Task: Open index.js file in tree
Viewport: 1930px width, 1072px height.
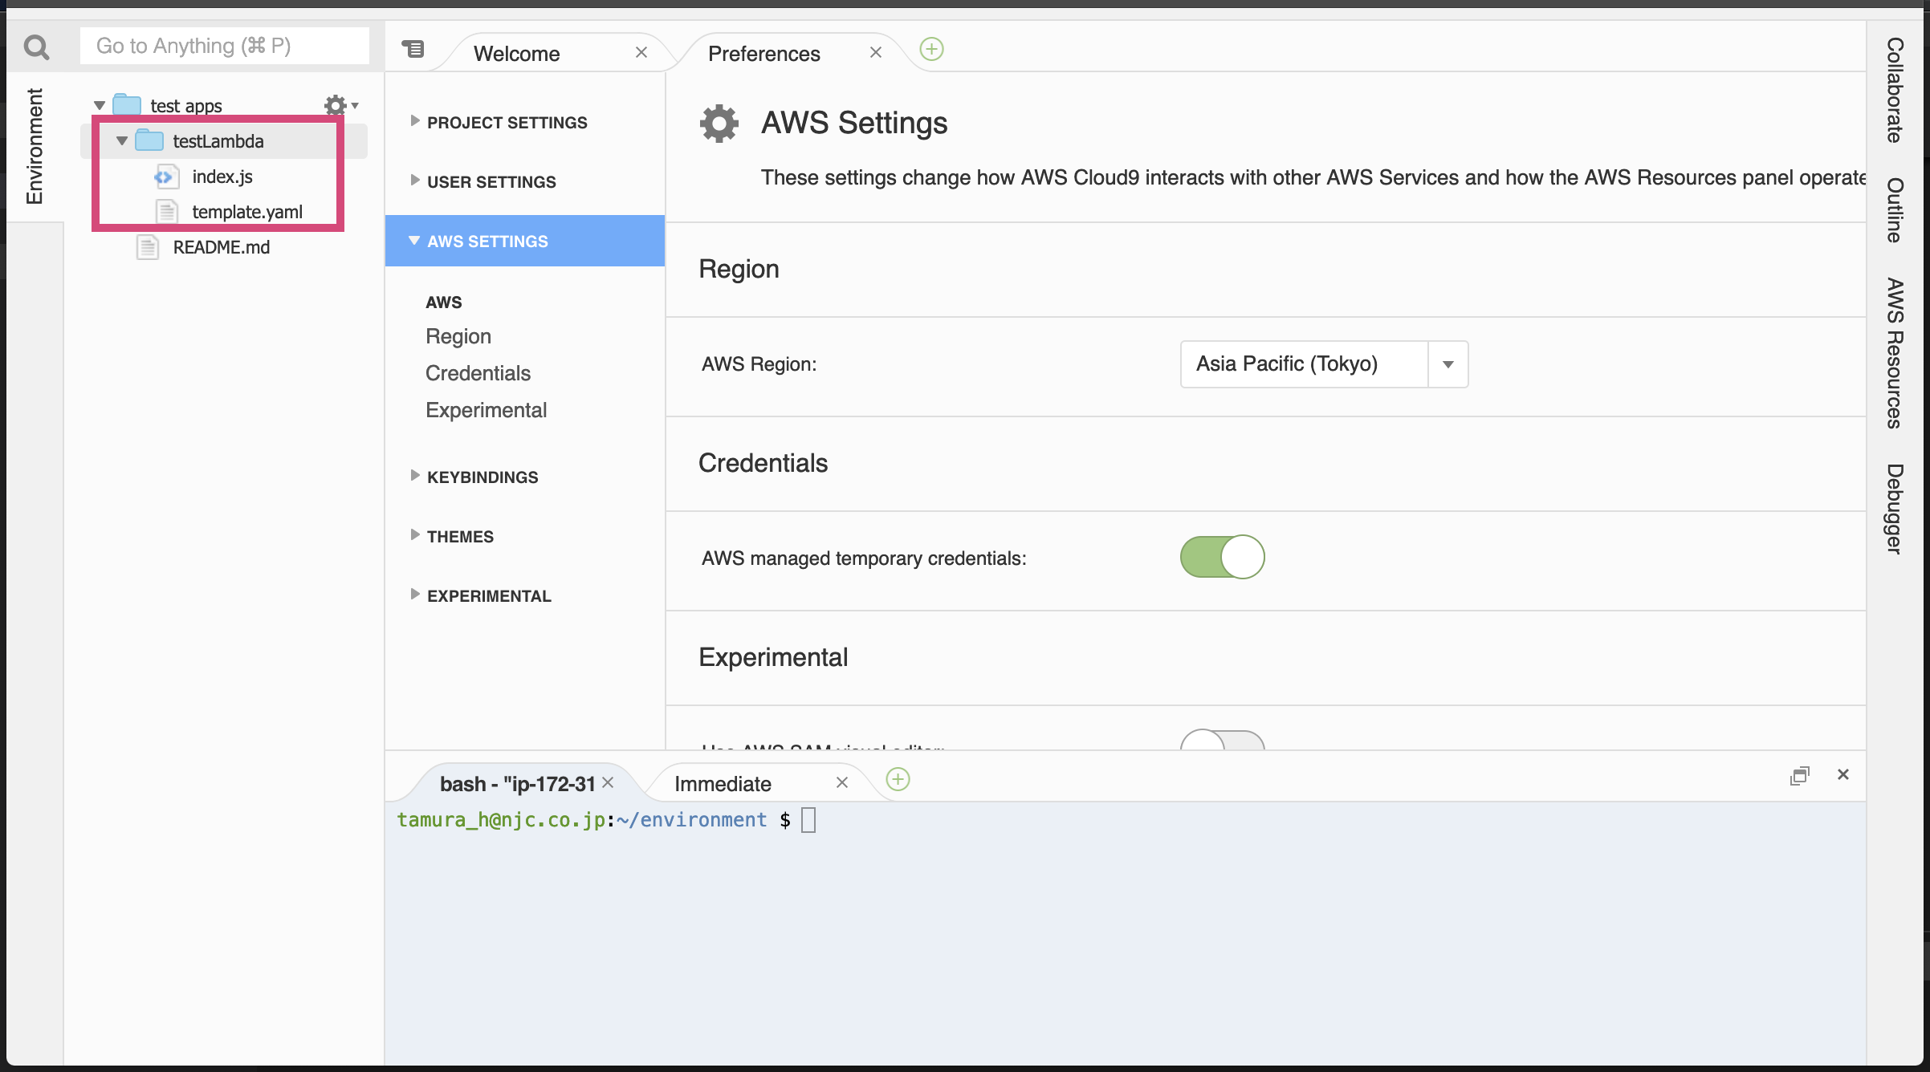Action: pyautogui.click(x=222, y=177)
